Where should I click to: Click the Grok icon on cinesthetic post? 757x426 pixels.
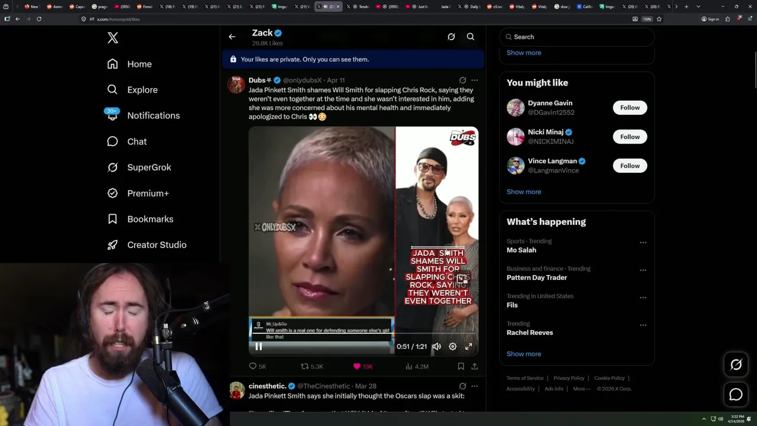(462, 386)
